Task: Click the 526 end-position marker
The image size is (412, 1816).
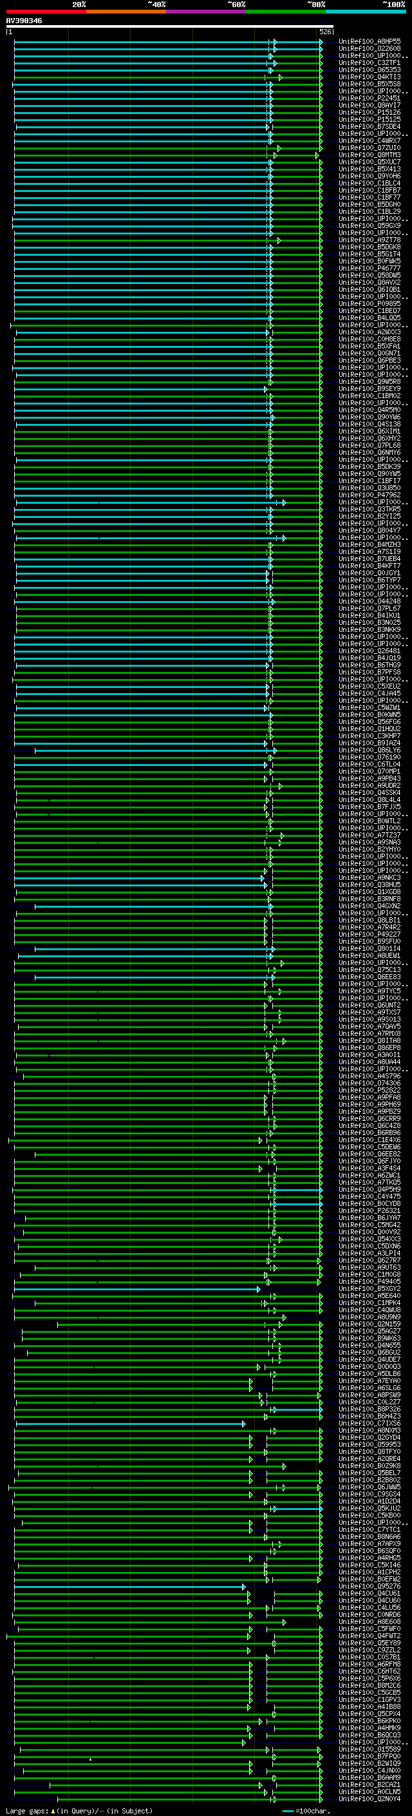Action: click(x=325, y=32)
